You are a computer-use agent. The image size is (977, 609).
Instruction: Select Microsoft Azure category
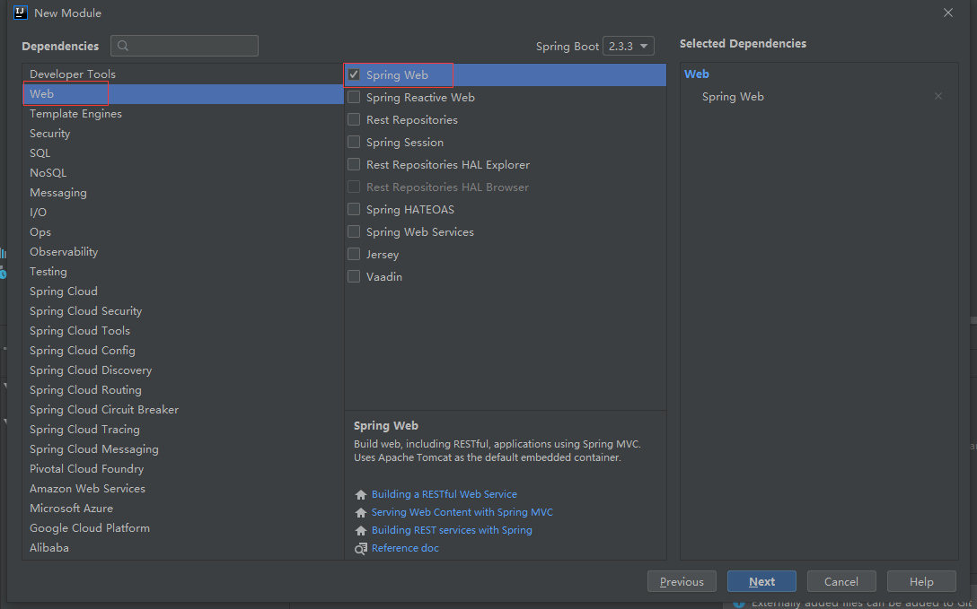pos(182,509)
